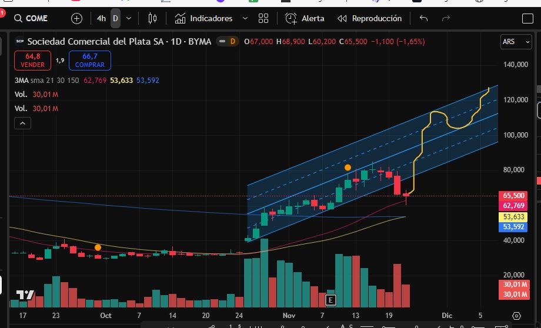Switch to the 4h timeframe
541x328 pixels.
[x=101, y=18]
